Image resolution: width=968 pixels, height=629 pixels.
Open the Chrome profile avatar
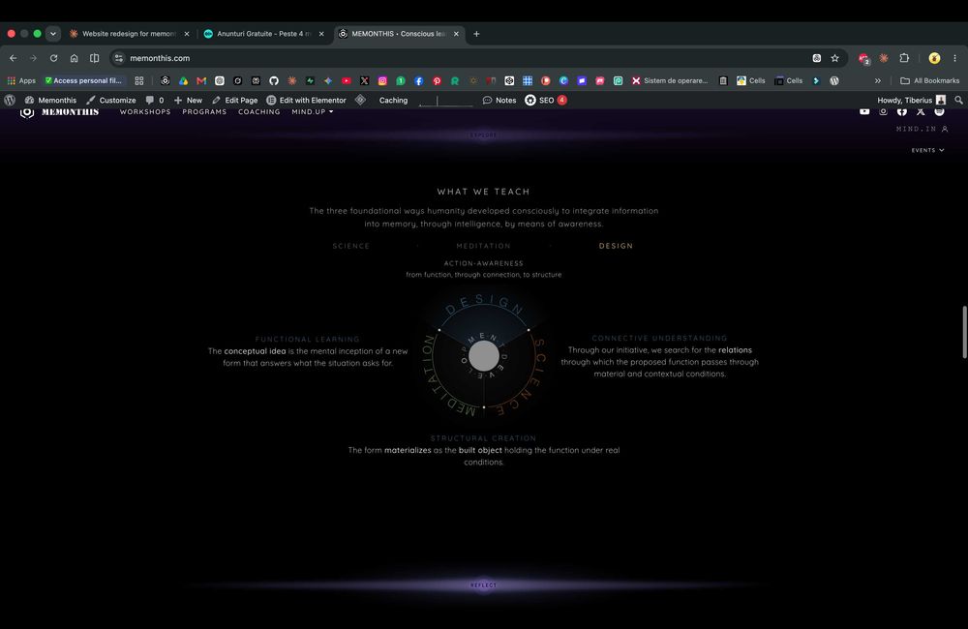pyautogui.click(x=934, y=58)
